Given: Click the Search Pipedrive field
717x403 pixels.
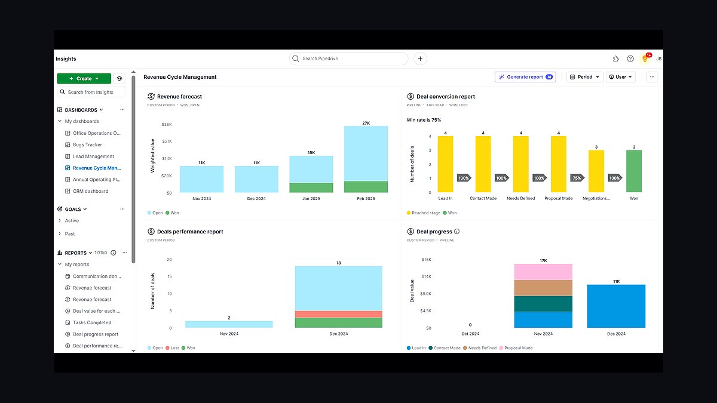Looking at the screenshot, I should [x=349, y=59].
